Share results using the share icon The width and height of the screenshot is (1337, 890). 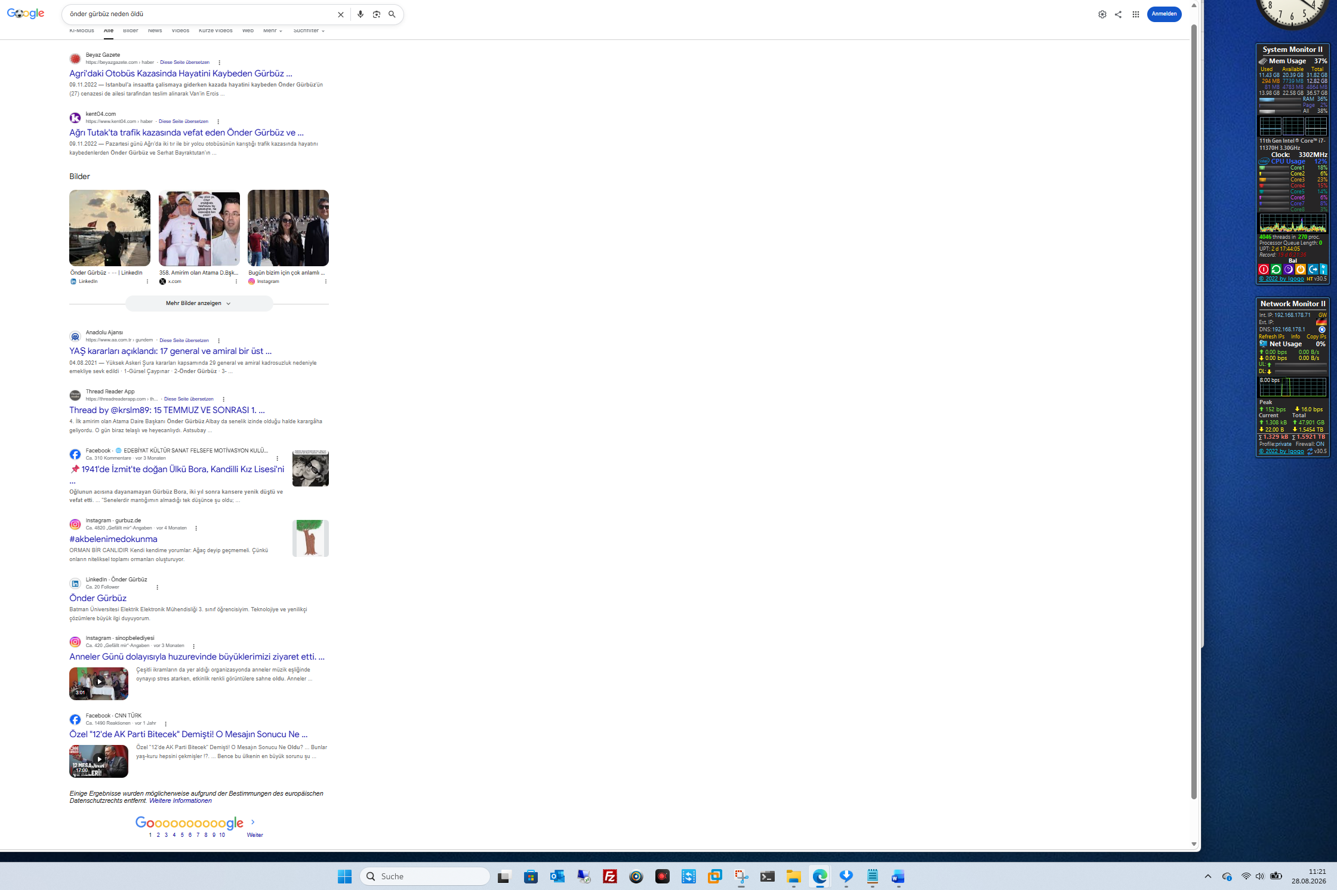click(x=1118, y=14)
